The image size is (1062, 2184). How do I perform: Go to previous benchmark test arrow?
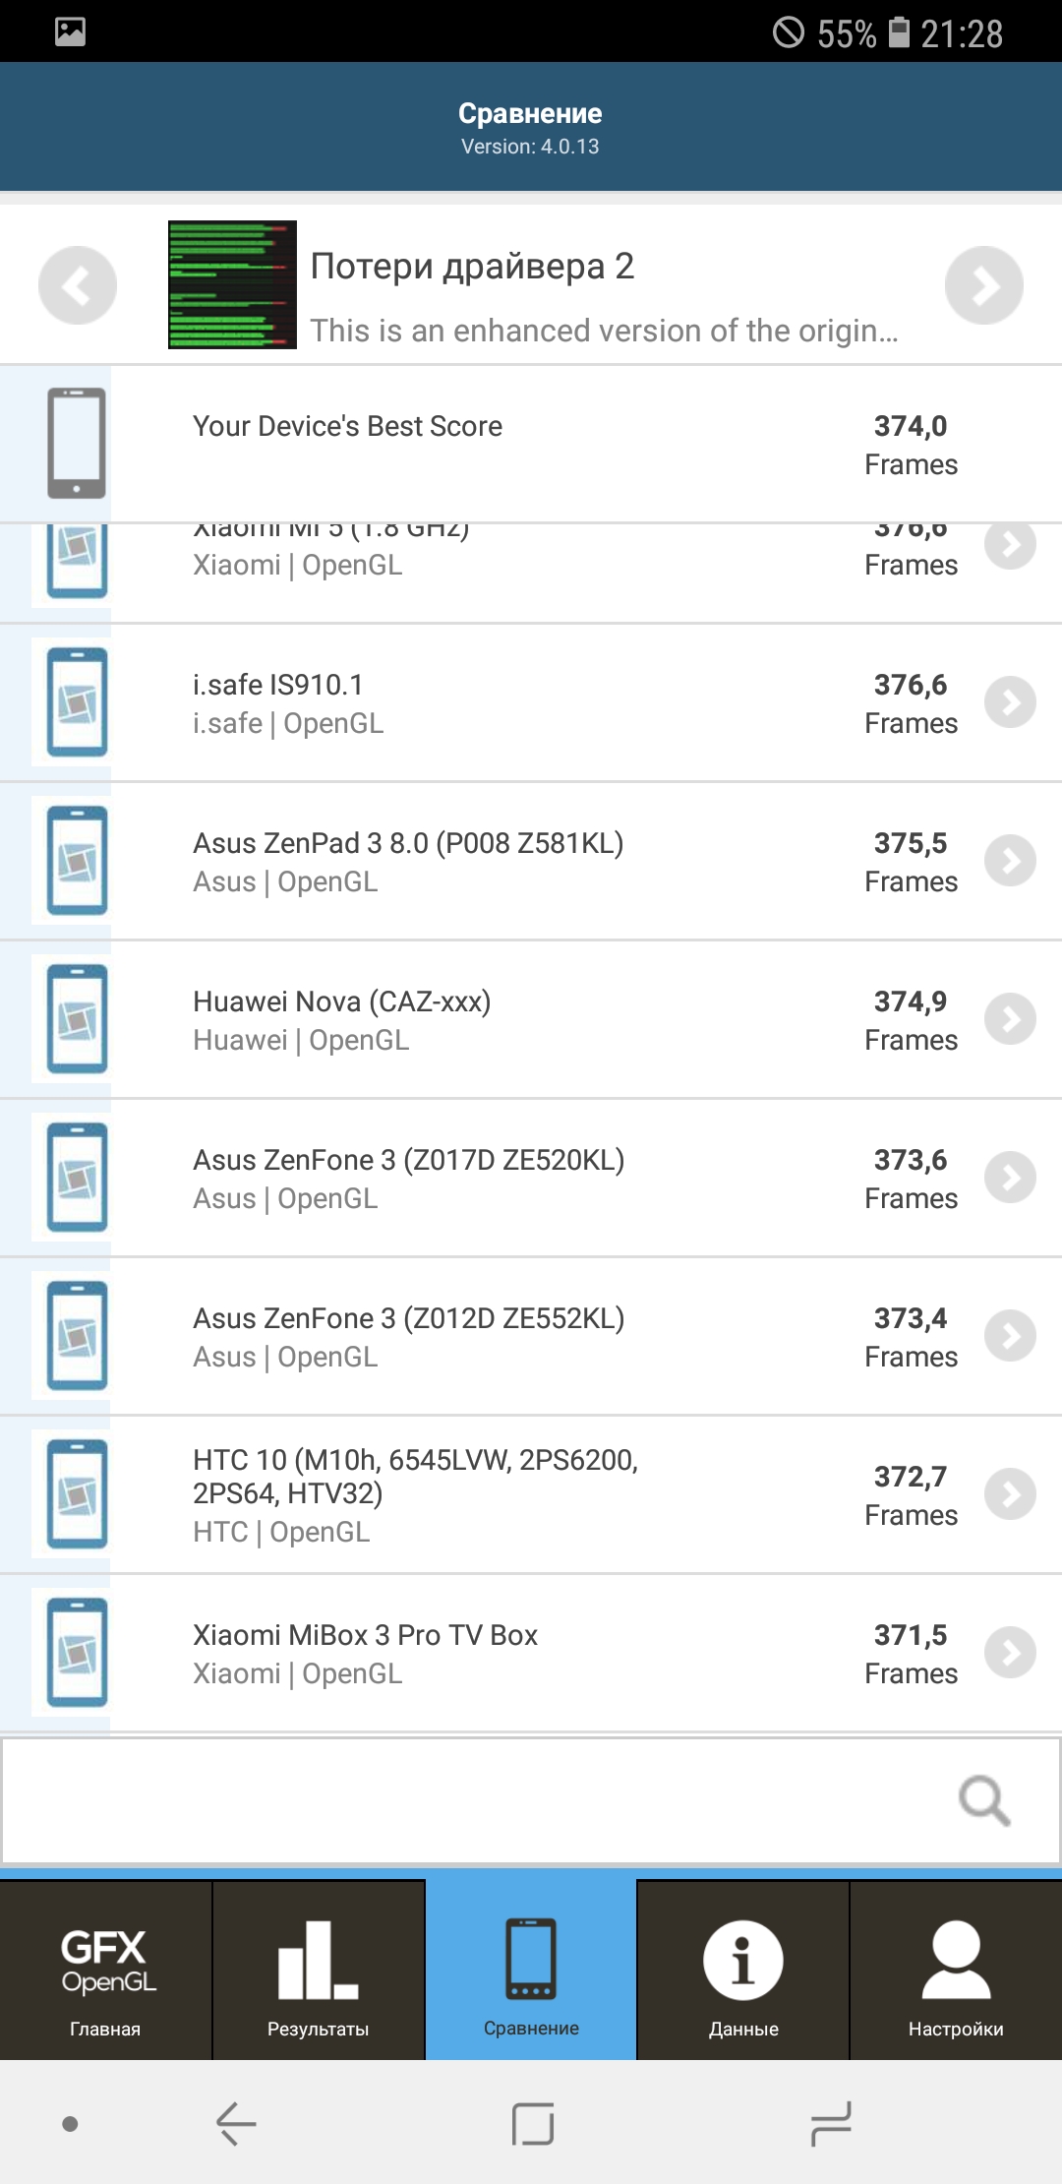pyautogui.click(x=78, y=285)
